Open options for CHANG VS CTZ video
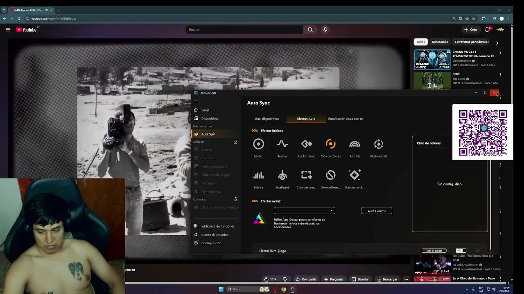The width and height of the screenshot is (524, 294). (500, 52)
